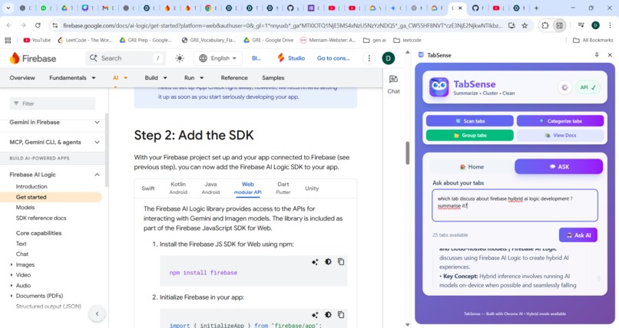The image size is (619, 328).
Task: Open the Models sidebar page
Action: point(25,208)
